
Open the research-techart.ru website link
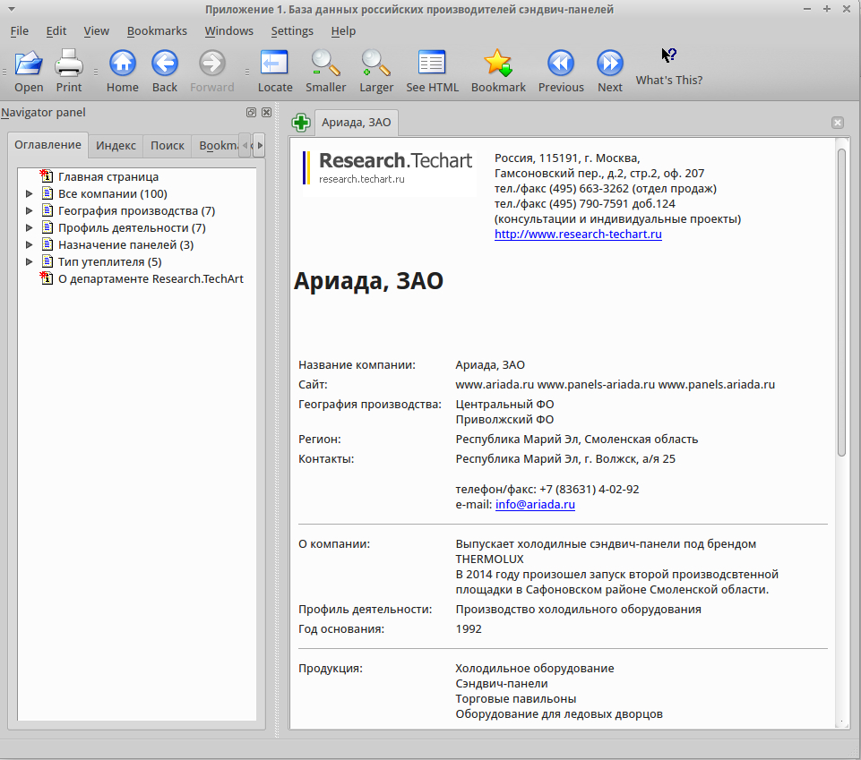coord(578,235)
